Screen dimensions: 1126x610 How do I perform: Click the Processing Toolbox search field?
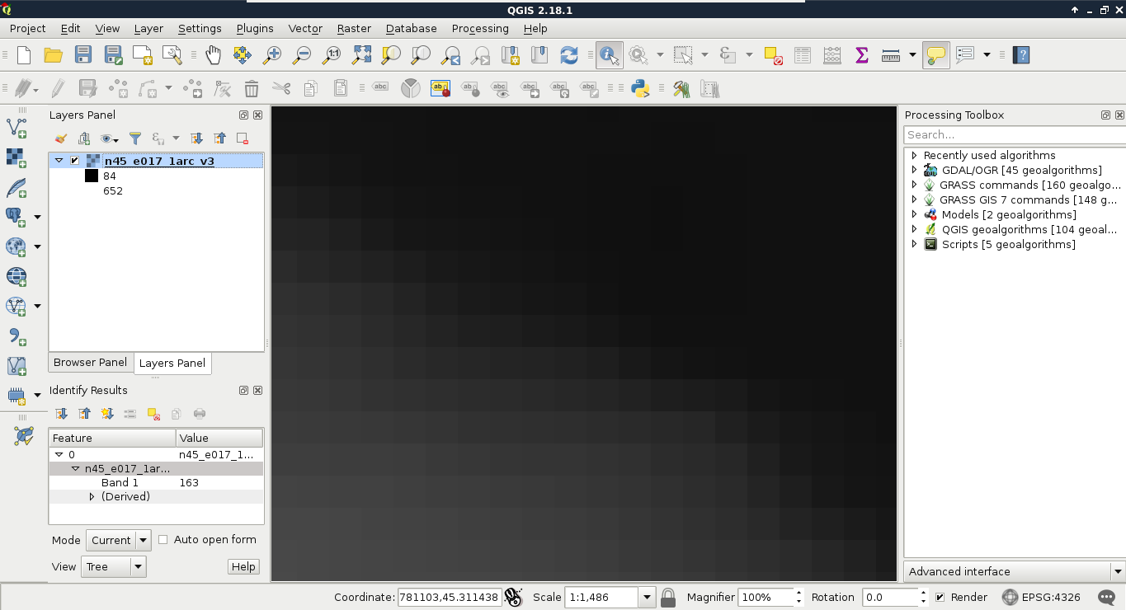pyautogui.click(x=1013, y=135)
